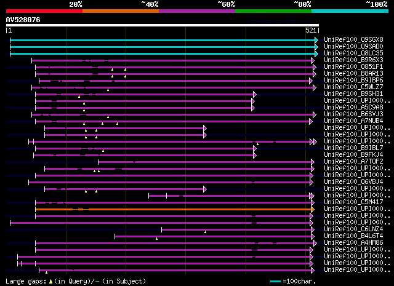
Task: Click the yellow gap marker under the B4L6T4 bar
Action: [156, 239]
